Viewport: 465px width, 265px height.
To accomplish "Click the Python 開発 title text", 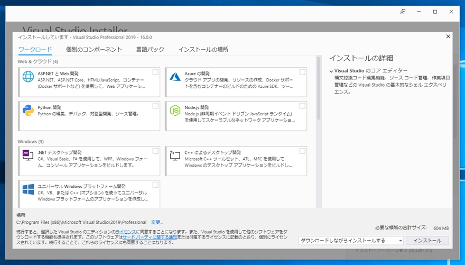I will click(49, 107).
